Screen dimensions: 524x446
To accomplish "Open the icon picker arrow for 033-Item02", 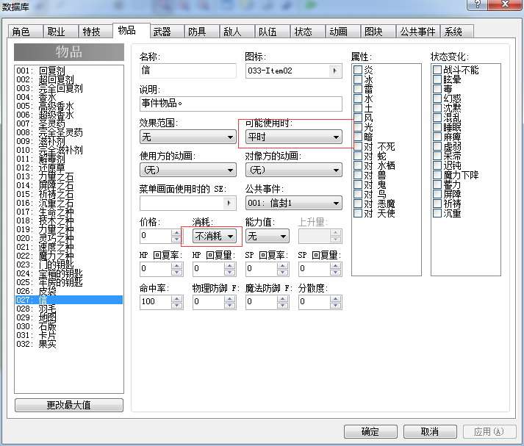I will click(x=334, y=71).
